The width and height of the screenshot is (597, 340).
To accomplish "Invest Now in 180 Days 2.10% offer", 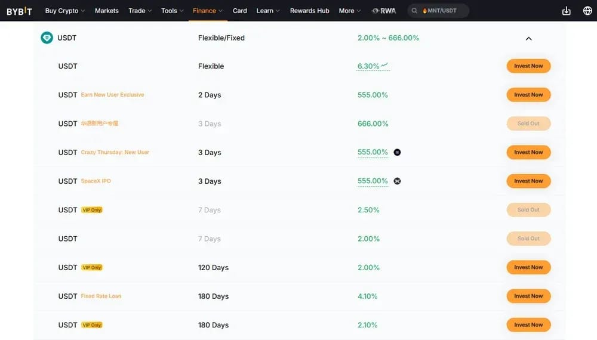I will [528, 324].
